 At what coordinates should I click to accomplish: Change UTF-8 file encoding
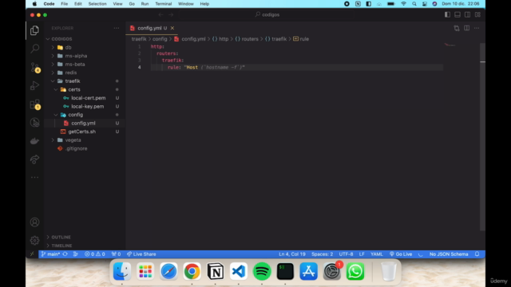[346, 254]
